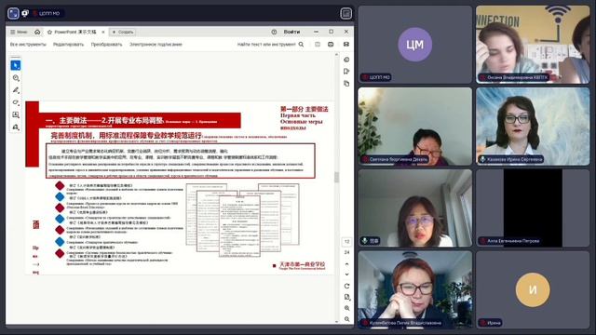Select the freehand draw tool in left toolbar

tap(16, 102)
